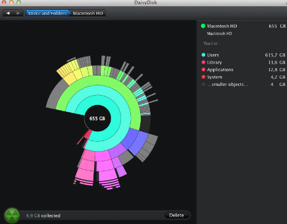
Task: Open the System folder in list
Action: pos(214,77)
